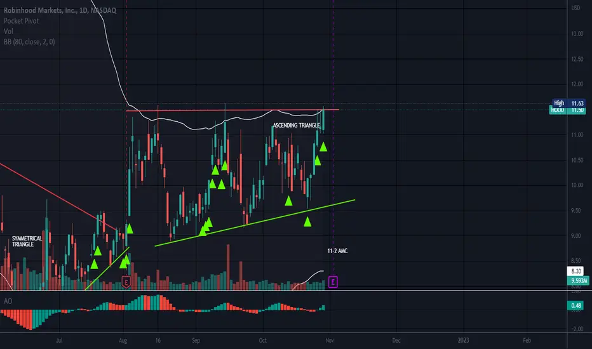The width and height of the screenshot is (592, 349).
Task: Click the 10.00 price axis label
Action: (x=577, y=185)
